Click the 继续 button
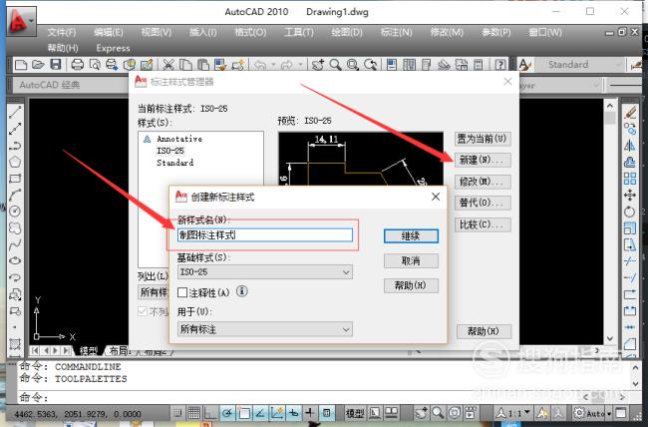Screen dimensions: 648x427 (411, 236)
